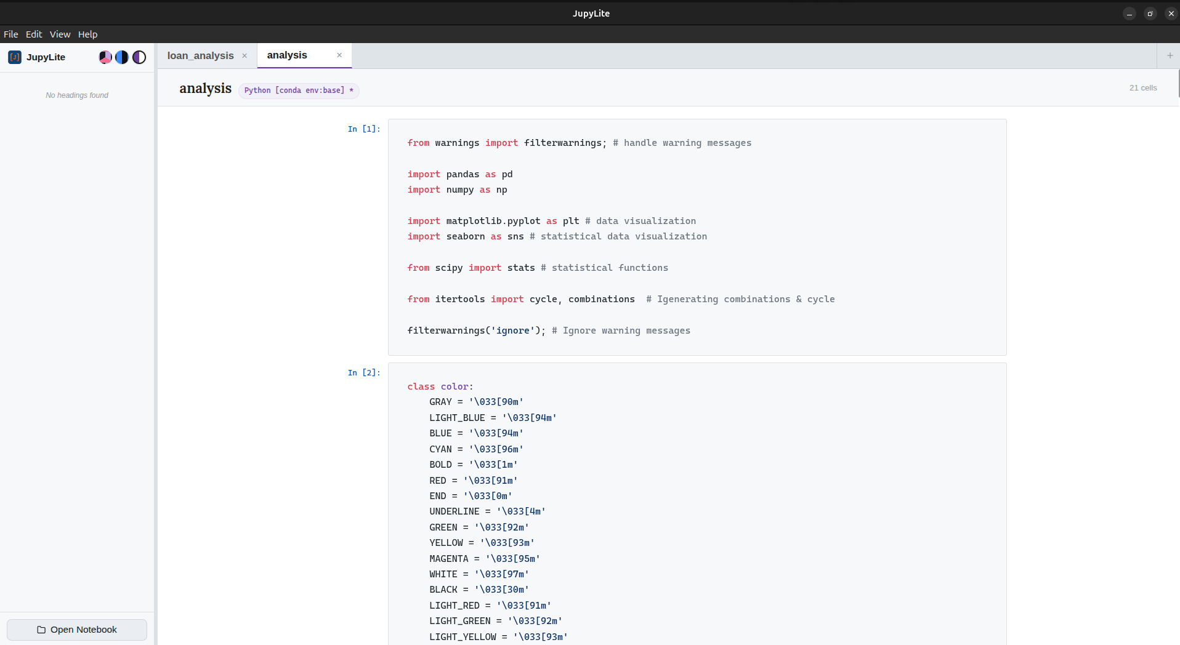Add a new tab with plus icon
Viewport: 1180px width, 645px height.
click(x=1170, y=55)
